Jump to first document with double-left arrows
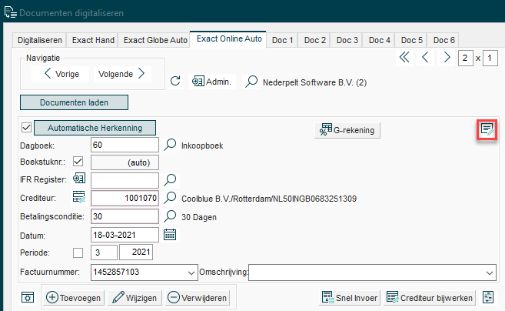 404,58
